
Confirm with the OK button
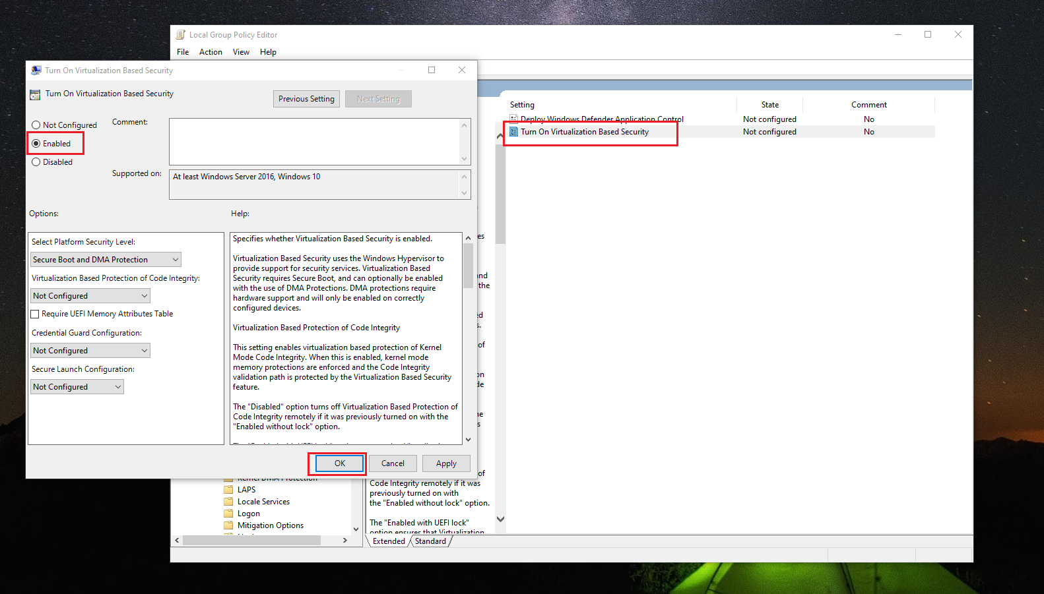(x=340, y=463)
